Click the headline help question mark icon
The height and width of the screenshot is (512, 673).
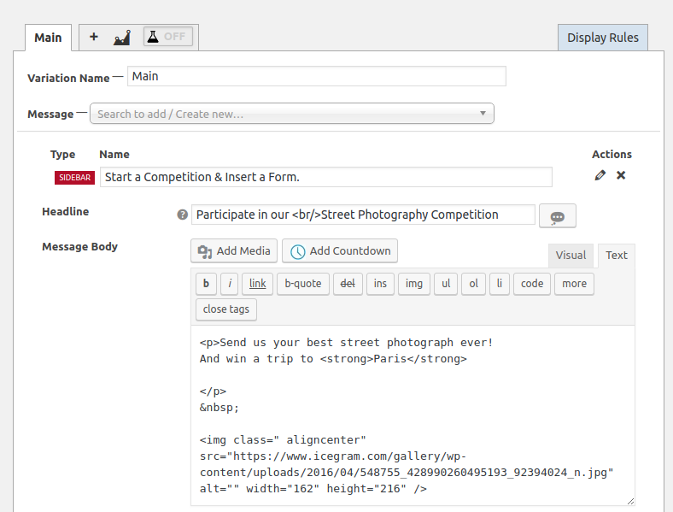[x=183, y=215]
